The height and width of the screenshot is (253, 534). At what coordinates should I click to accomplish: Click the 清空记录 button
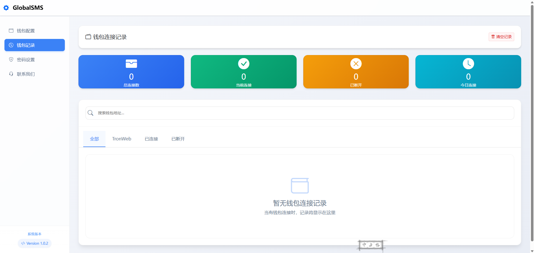pyautogui.click(x=501, y=37)
